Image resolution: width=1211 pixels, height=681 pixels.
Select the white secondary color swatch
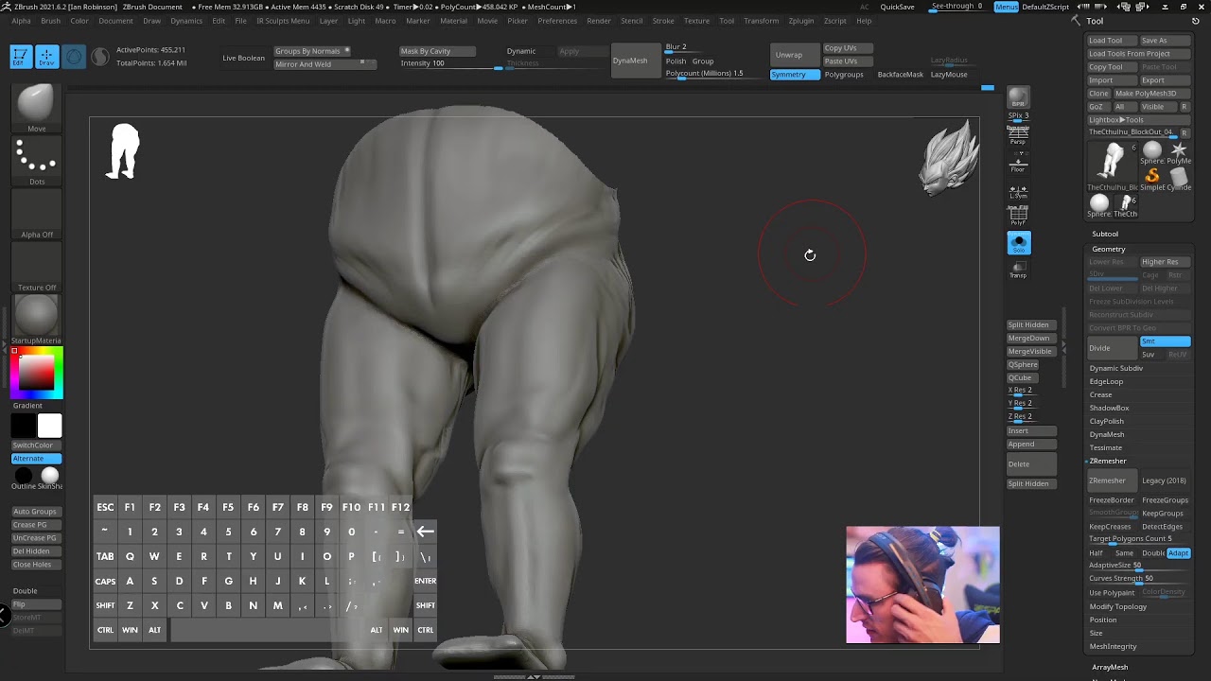click(49, 427)
